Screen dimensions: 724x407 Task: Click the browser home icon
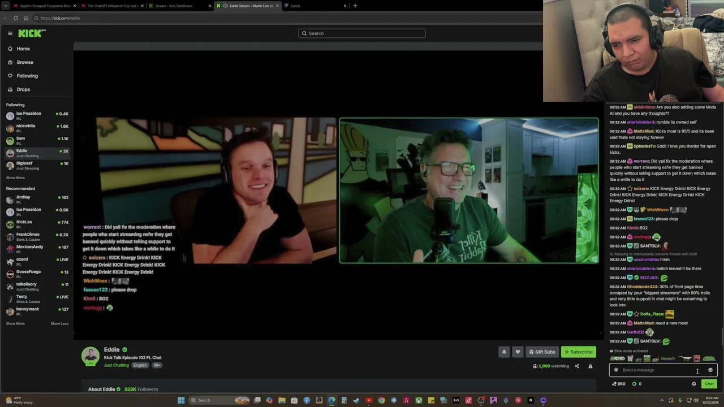[26, 18]
